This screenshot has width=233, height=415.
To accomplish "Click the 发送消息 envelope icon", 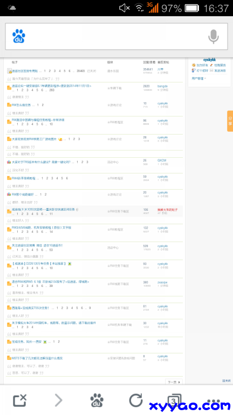I will point(211,71).
